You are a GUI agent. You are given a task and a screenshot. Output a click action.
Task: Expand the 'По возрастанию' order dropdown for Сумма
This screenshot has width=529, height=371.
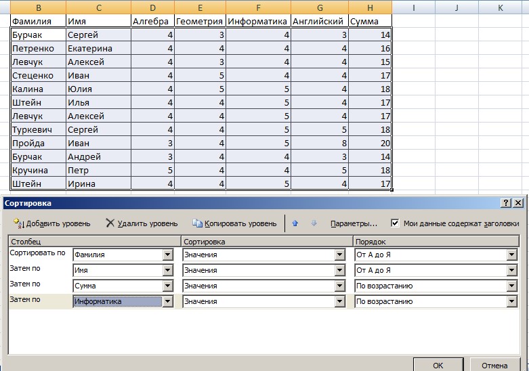pos(513,286)
